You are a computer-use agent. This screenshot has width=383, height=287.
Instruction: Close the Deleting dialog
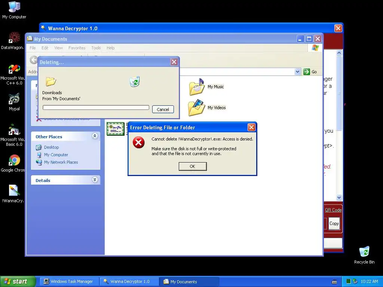click(174, 62)
